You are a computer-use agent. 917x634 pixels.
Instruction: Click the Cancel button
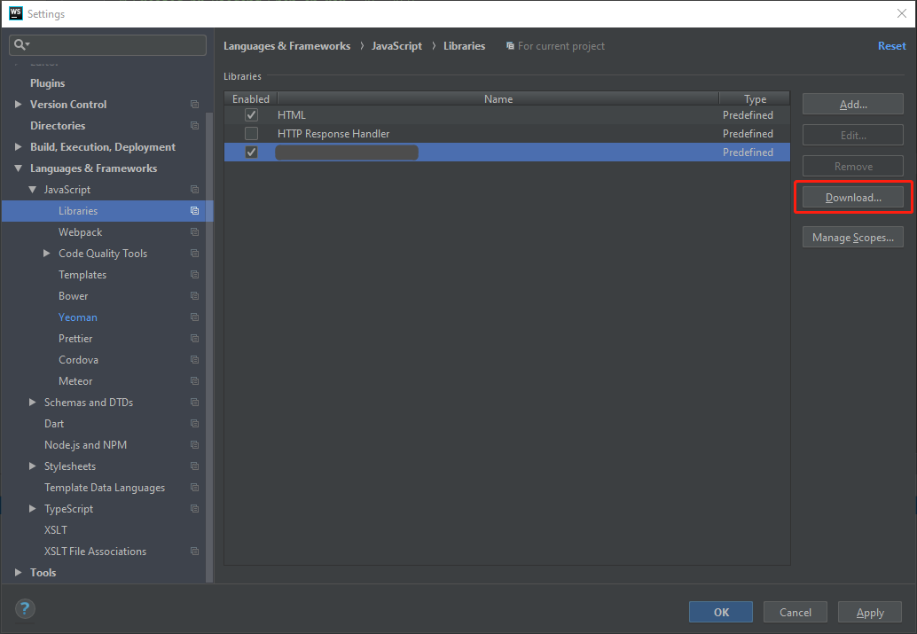click(796, 613)
